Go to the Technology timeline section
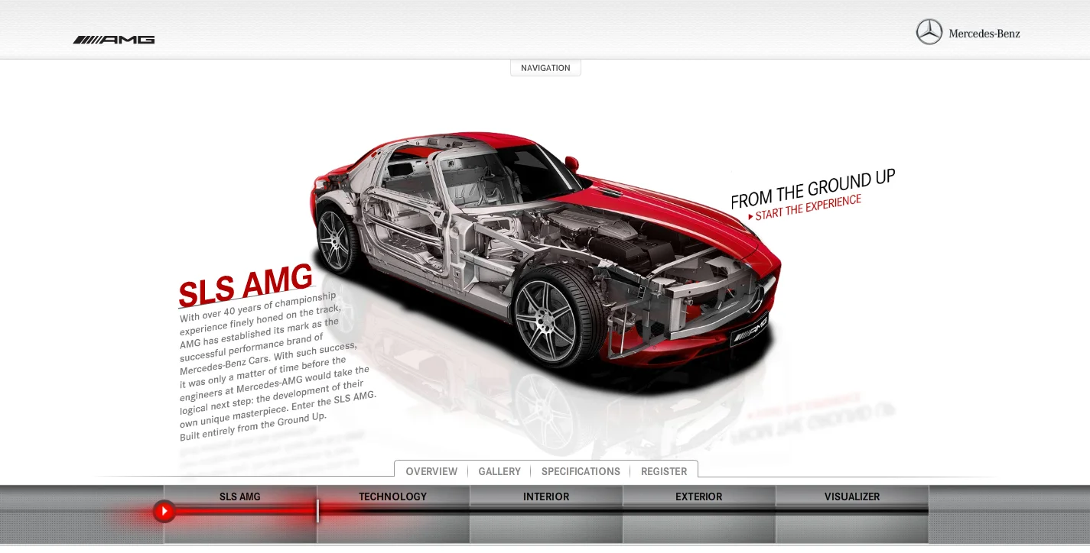 [x=393, y=496]
